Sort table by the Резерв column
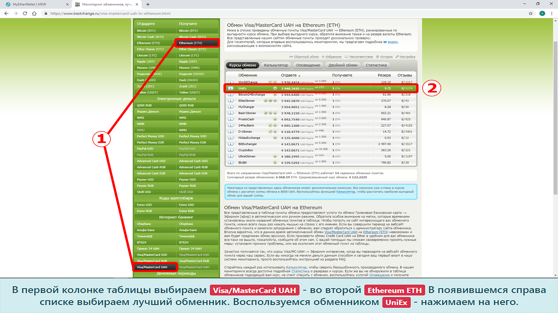This screenshot has width=558, height=313. (384, 75)
